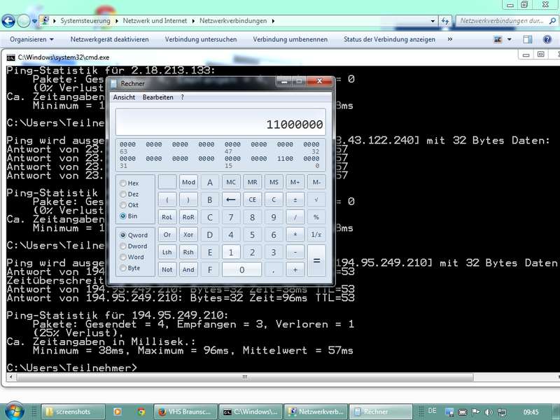Open the ? help menu in Rechner
Image resolution: width=560 pixels, height=420 pixels.
pos(182,97)
